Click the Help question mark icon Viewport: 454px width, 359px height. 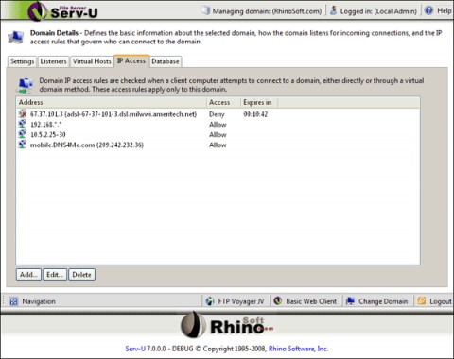pos(428,10)
